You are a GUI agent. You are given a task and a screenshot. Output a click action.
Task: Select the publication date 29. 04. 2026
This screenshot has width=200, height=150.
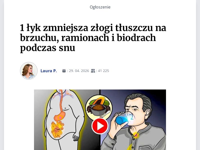(79, 71)
